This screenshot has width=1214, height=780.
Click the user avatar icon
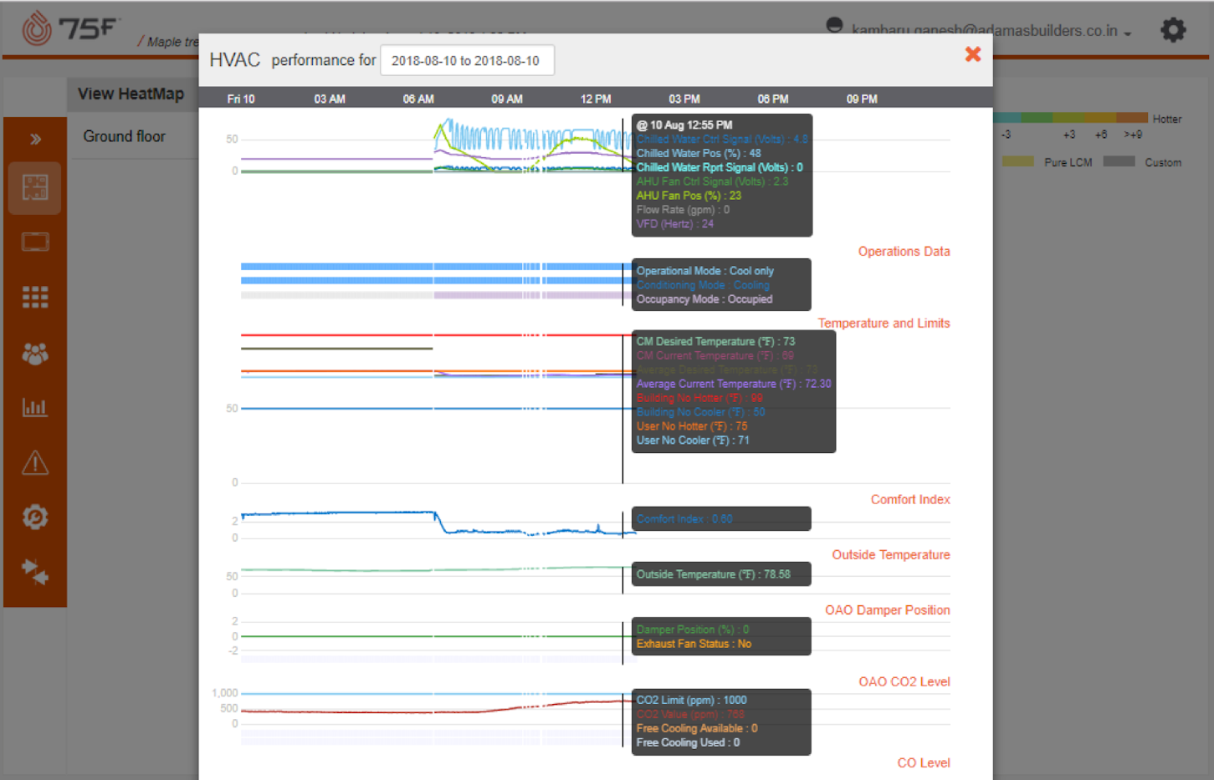coord(834,25)
